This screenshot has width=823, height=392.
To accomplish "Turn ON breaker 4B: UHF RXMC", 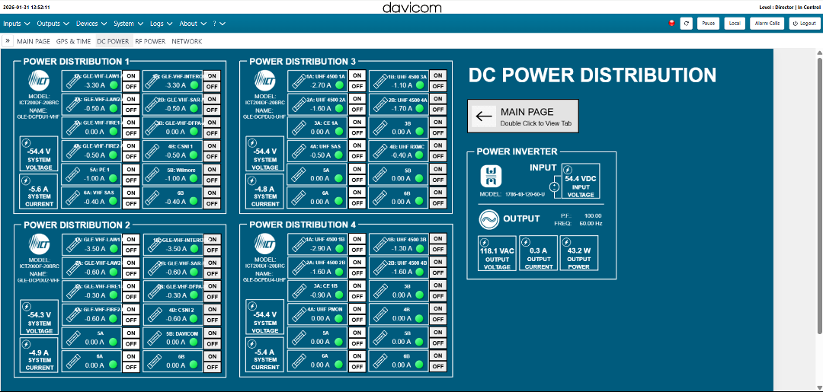I will pyautogui.click(x=437, y=145).
